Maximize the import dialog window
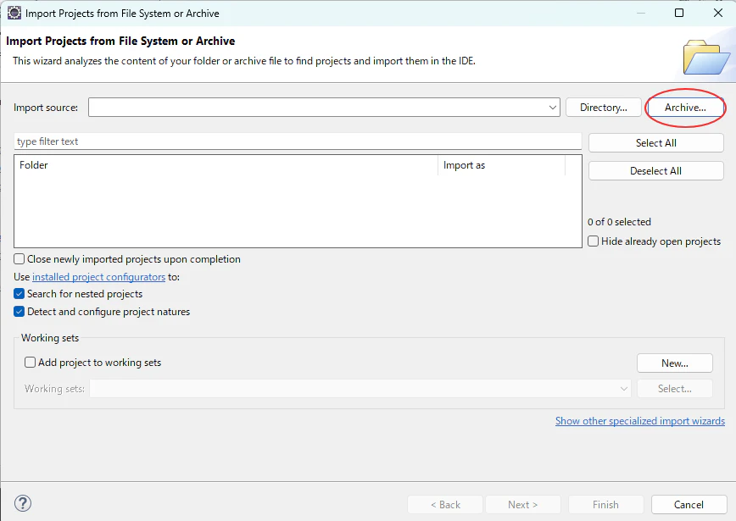 tap(678, 13)
